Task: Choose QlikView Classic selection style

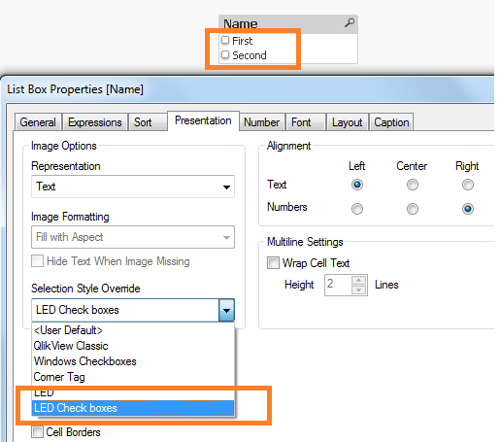Action: (x=71, y=346)
